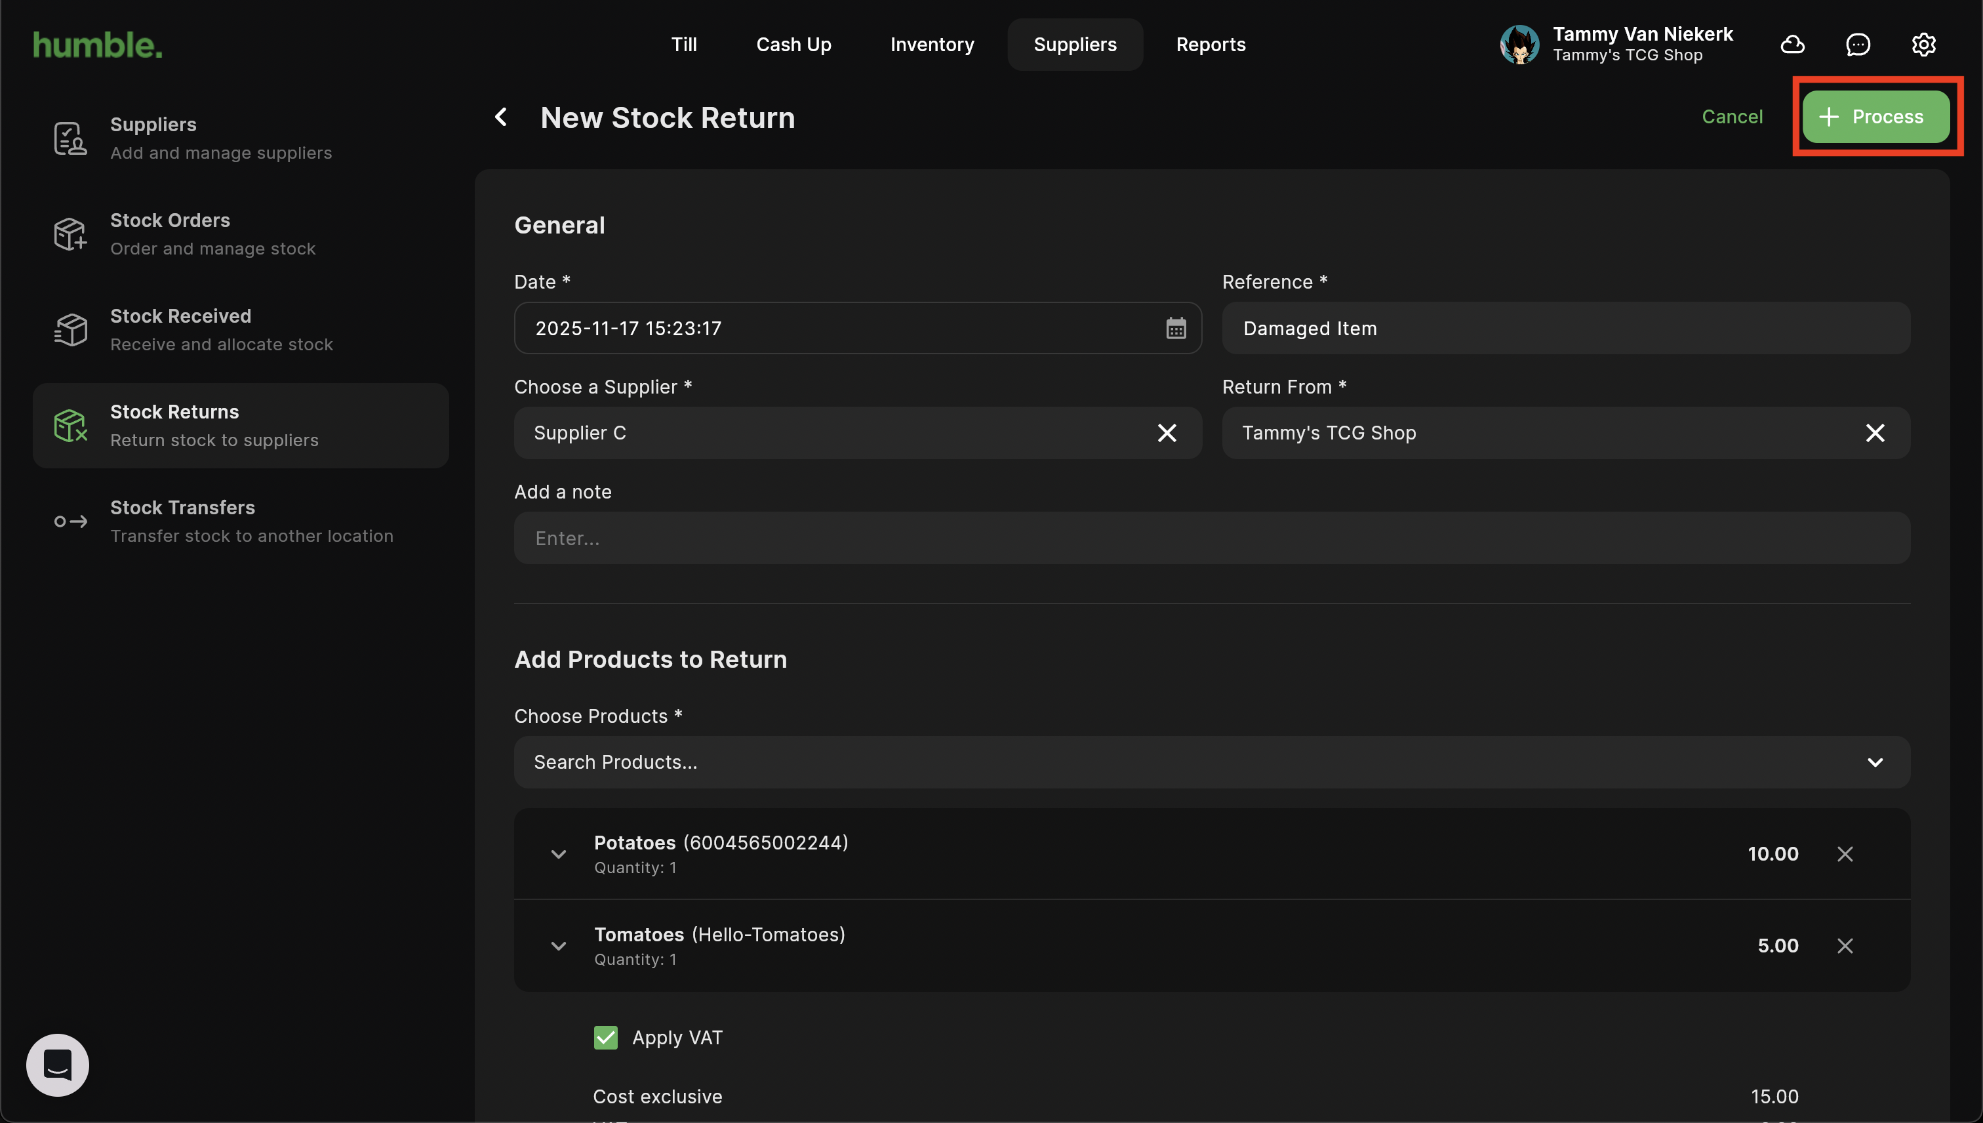Clear Tammy's TCG Shop return location
The image size is (1983, 1123).
pos(1874,433)
